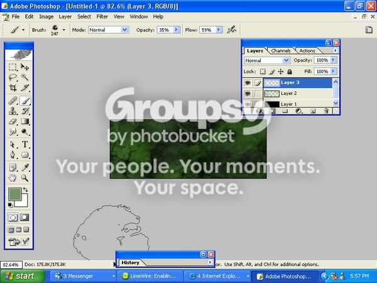Select the Smudge tool

tap(13, 131)
